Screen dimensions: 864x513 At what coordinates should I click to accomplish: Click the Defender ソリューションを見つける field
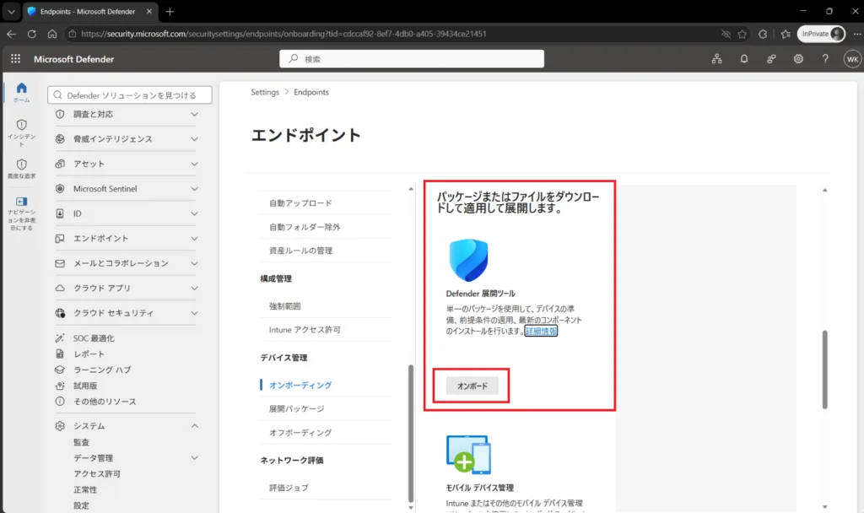(x=130, y=94)
